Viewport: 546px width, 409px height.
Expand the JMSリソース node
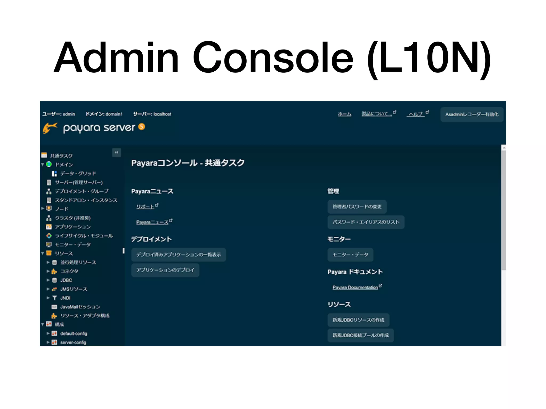[48, 289]
